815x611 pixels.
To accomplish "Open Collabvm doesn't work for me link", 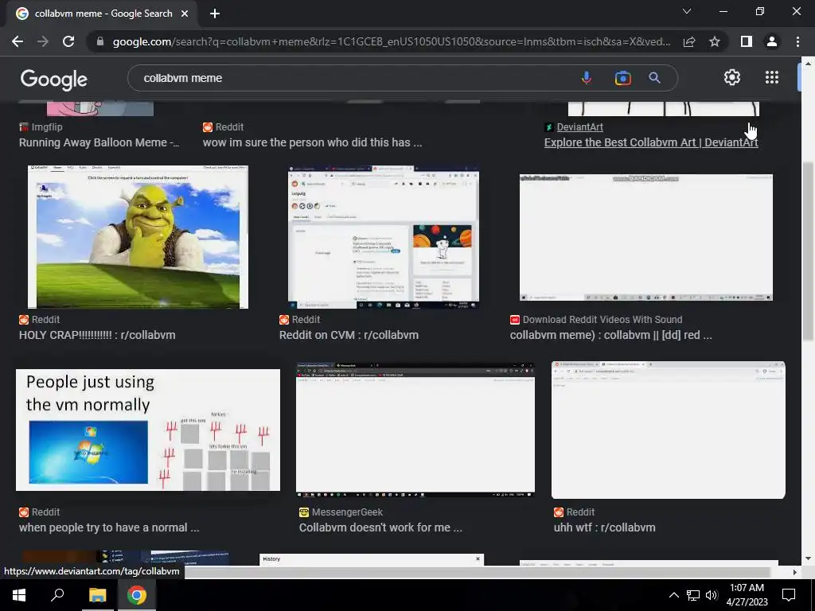I will (380, 527).
